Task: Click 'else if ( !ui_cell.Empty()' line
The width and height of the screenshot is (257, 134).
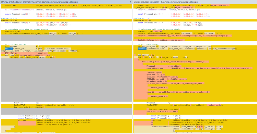Action: pyautogui.click(x=195, y=92)
